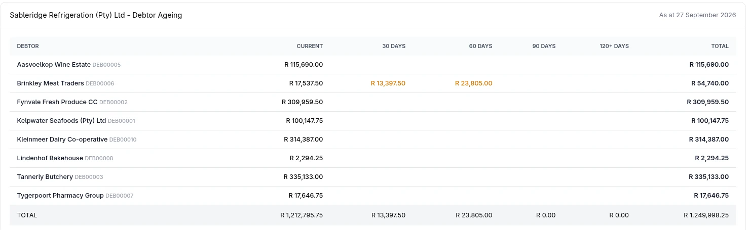Select debtor code DEB00005
This screenshot has width=750, height=230.
(x=106, y=65)
